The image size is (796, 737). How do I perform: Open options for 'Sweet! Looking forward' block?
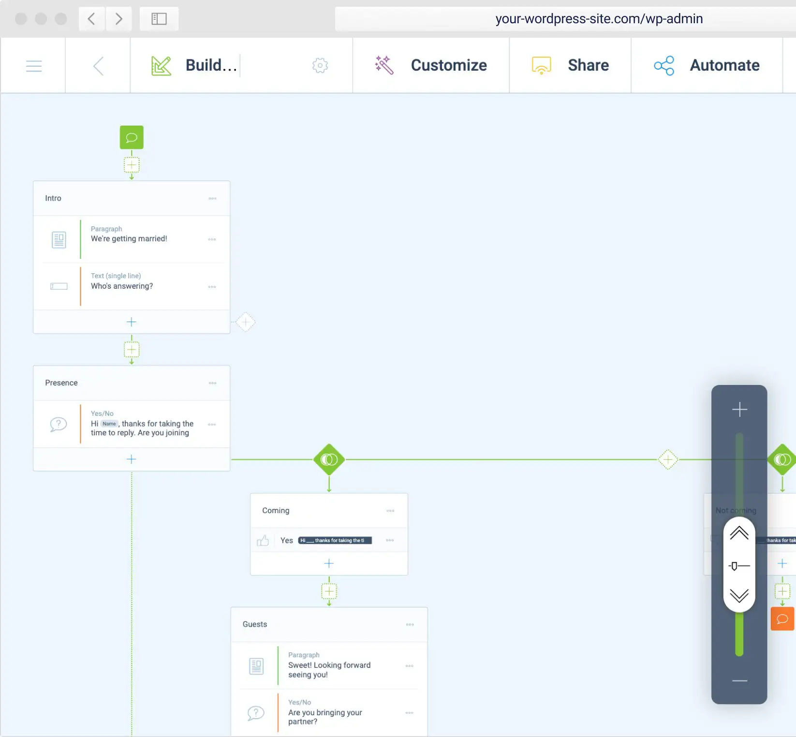pos(409,666)
